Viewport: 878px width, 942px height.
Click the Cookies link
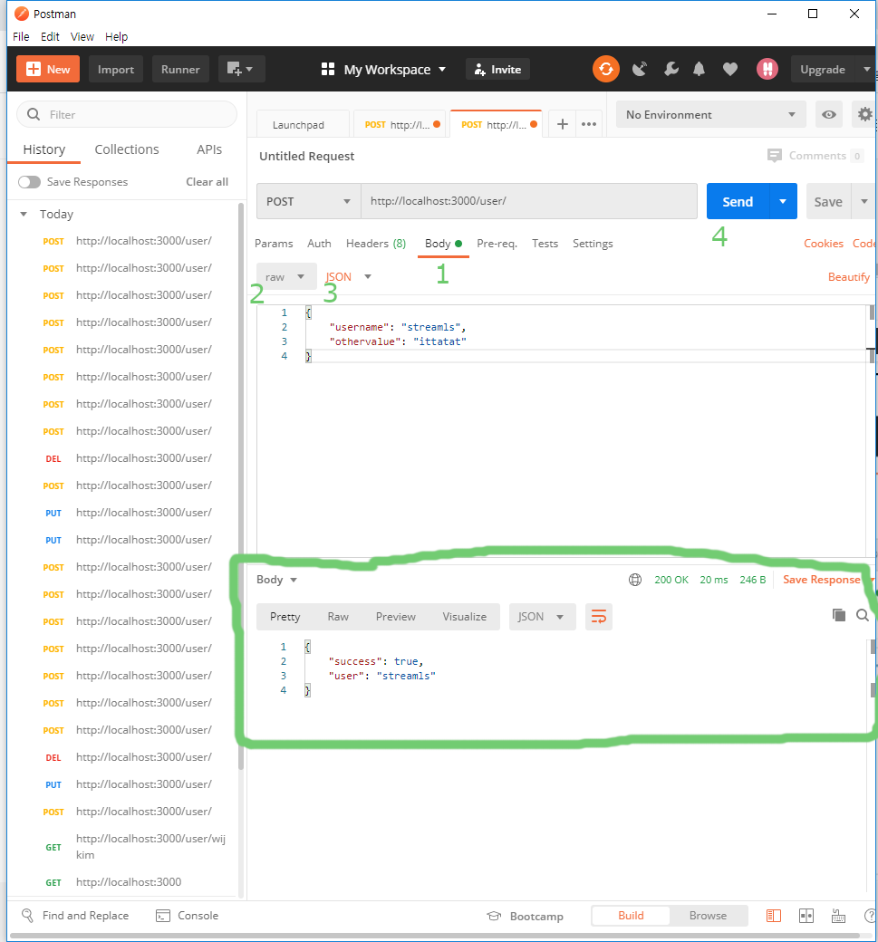(x=824, y=244)
